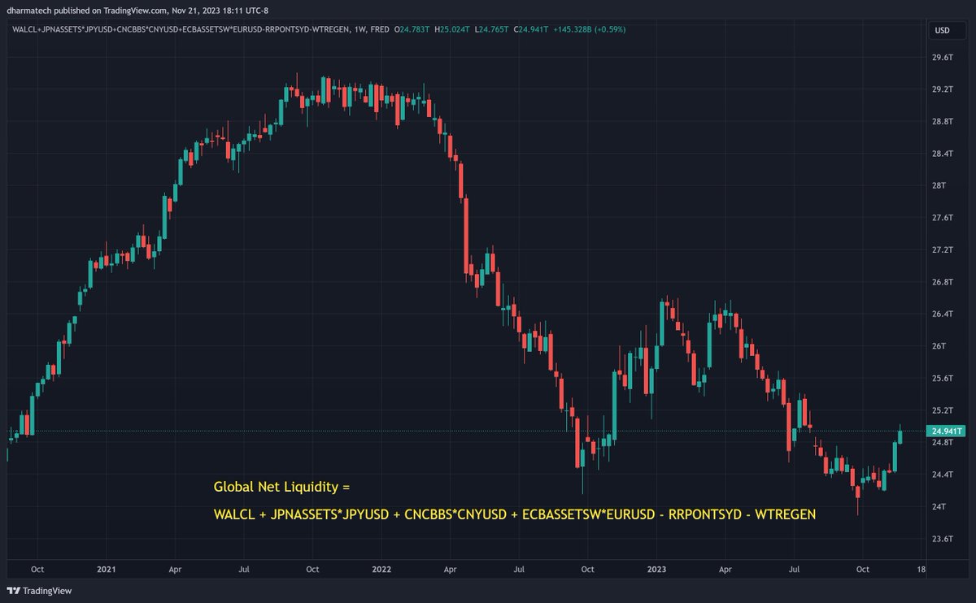Image resolution: width=976 pixels, height=603 pixels.
Task: Click the 24.4T price axis label
Action: point(943,475)
